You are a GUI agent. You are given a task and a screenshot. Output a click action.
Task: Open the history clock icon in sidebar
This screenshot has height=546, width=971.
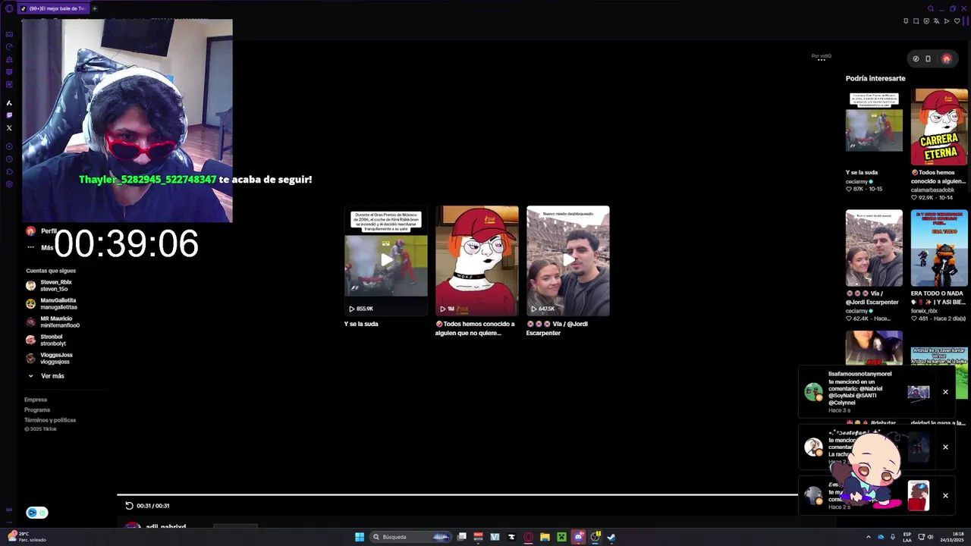(x=9, y=158)
